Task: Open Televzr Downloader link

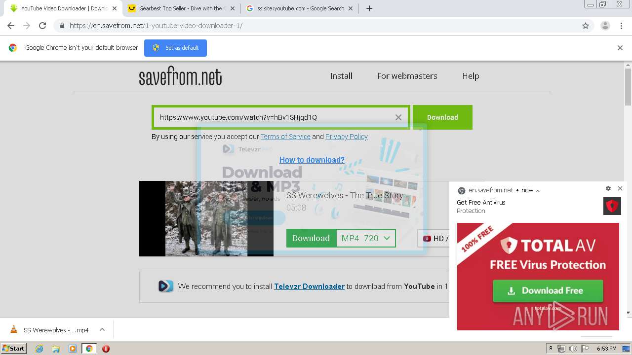Action: click(309, 286)
